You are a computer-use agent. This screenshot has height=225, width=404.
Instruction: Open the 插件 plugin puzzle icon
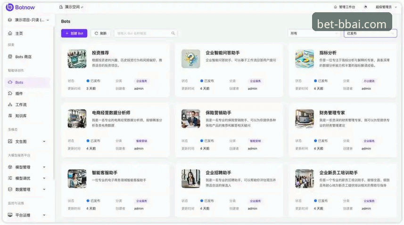10,93
